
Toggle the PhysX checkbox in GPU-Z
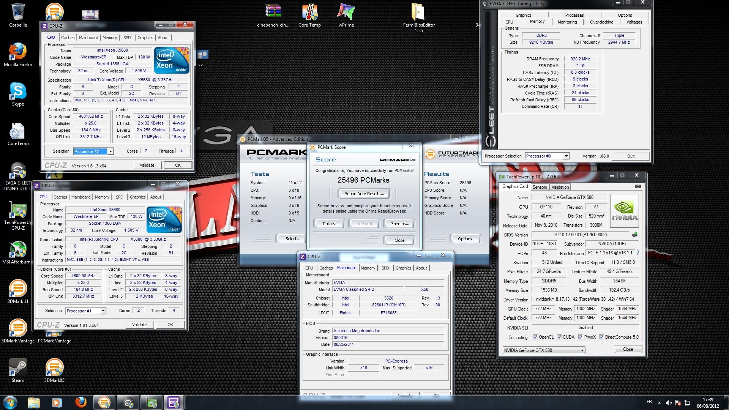[x=581, y=337]
